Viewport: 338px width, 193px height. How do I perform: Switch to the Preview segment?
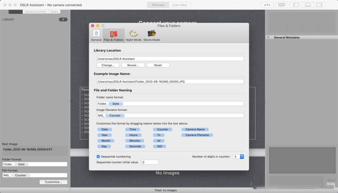click(x=158, y=5)
